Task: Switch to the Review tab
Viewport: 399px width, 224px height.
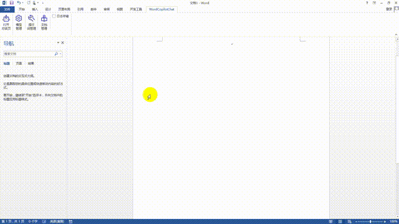Action: point(107,9)
